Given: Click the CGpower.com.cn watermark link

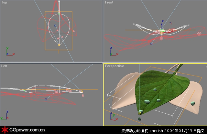Looking at the screenshot, I should 27,130.
